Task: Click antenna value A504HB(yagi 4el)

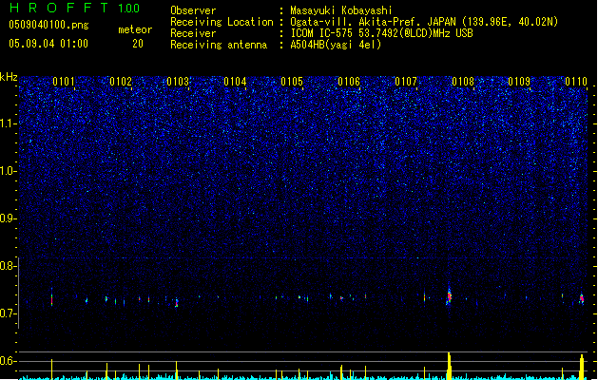Action: click(336, 45)
